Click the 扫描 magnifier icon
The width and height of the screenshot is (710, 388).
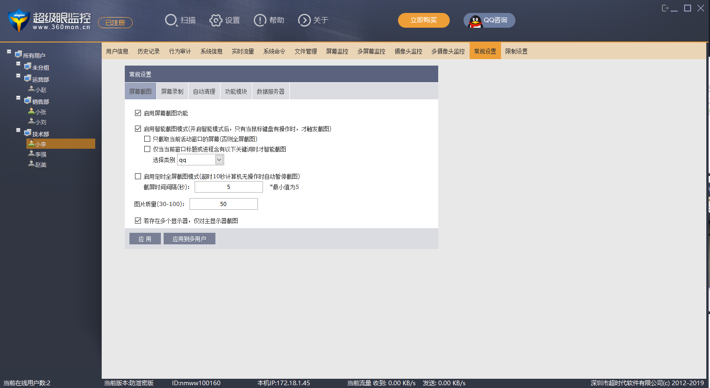coord(171,20)
